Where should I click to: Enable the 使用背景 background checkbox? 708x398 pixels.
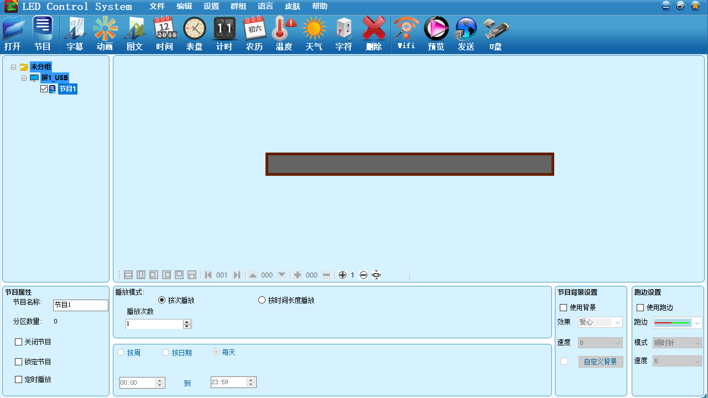click(x=563, y=307)
